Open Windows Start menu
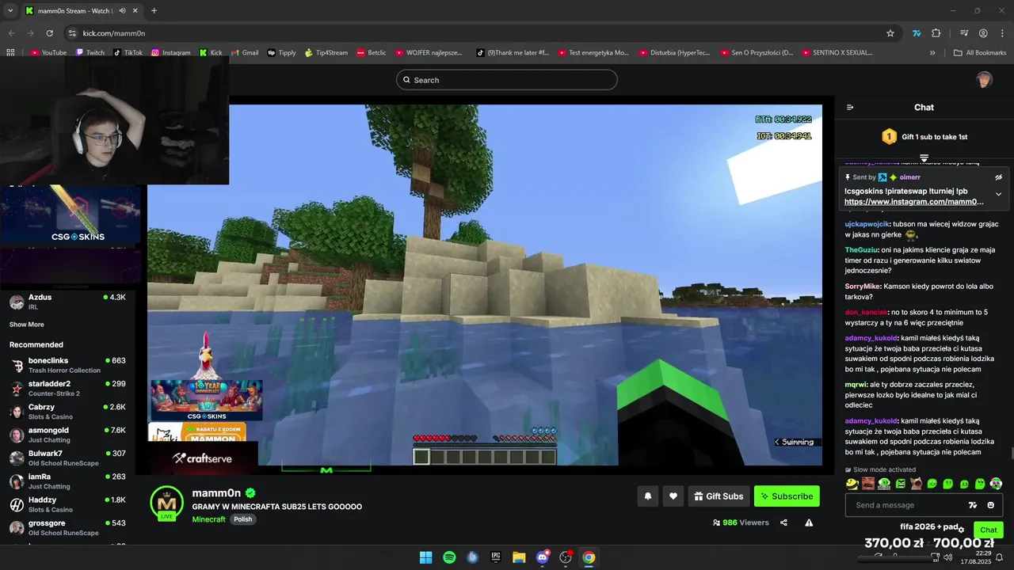1014x570 pixels. 425,557
